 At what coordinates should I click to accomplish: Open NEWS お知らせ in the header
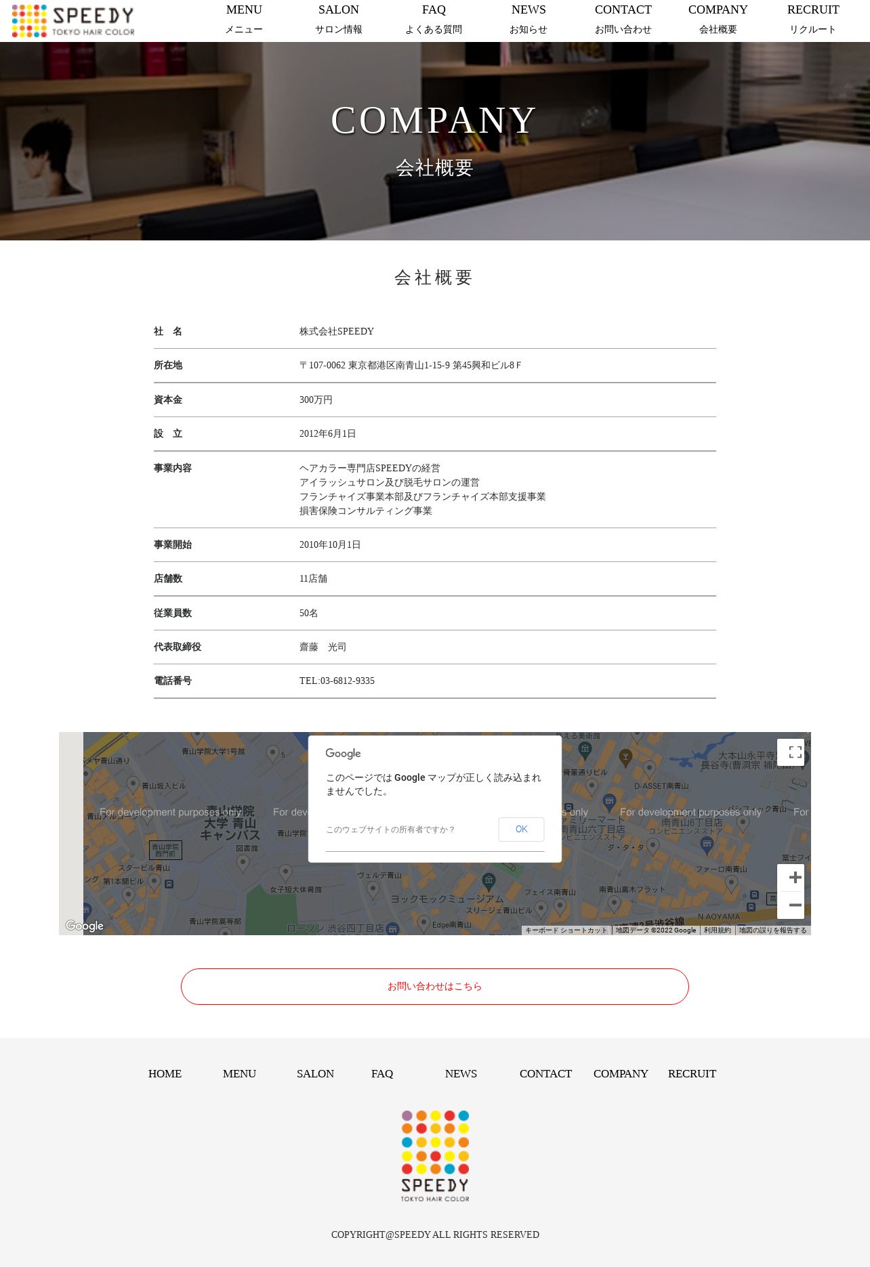tap(529, 20)
